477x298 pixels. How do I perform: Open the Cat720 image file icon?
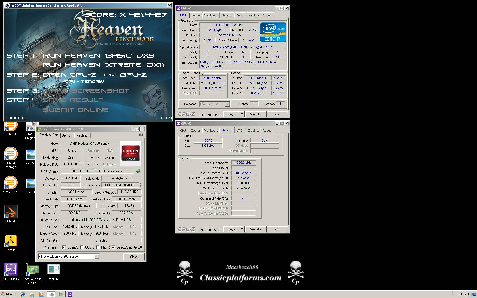click(30, 157)
